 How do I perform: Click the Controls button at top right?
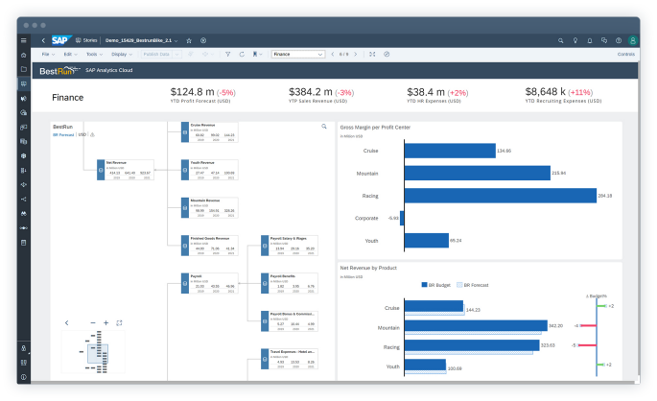tap(626, 55)
